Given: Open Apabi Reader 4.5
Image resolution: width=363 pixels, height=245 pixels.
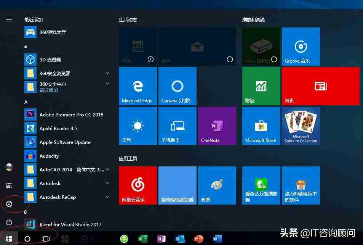Looking at the screenshot, I should pyautogui.click(x=67, y=128).
